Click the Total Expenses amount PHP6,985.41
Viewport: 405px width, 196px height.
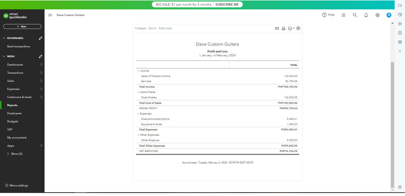289,130
